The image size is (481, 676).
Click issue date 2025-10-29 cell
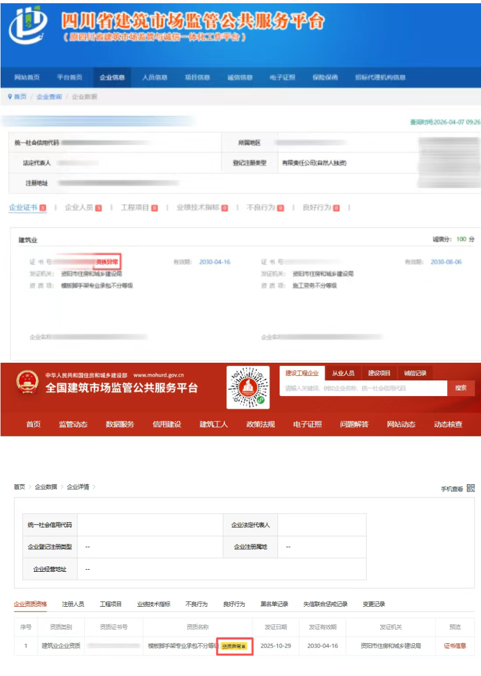point(275,646)
